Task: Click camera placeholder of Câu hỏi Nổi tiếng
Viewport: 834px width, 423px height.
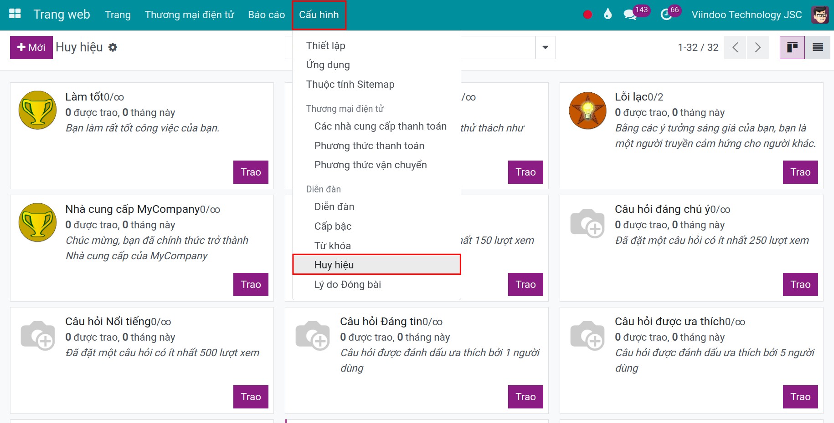Action: pyautogui.click(x=38, y=335)
